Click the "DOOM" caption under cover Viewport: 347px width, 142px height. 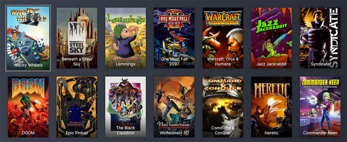click(x=28, y=133)
